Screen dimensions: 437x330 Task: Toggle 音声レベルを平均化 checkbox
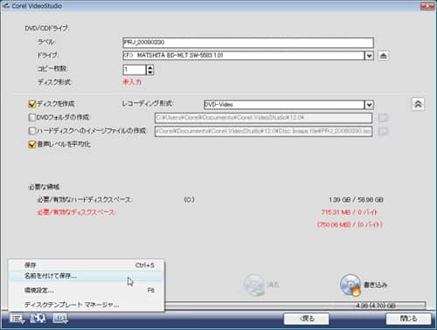click(32, 144)
